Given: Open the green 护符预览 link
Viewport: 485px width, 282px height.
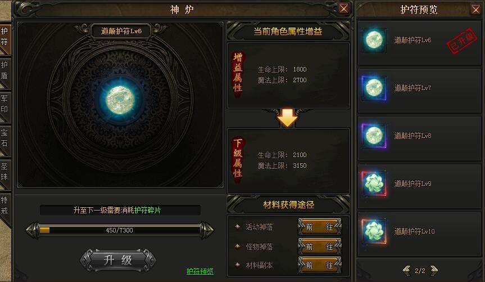Looking at the screenshot, I should (200, 271).
